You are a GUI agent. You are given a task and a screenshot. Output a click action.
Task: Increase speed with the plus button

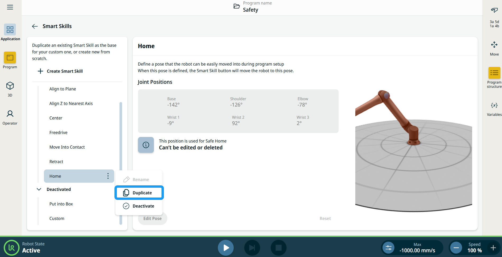pyautogui.click(x=493, y=248)
